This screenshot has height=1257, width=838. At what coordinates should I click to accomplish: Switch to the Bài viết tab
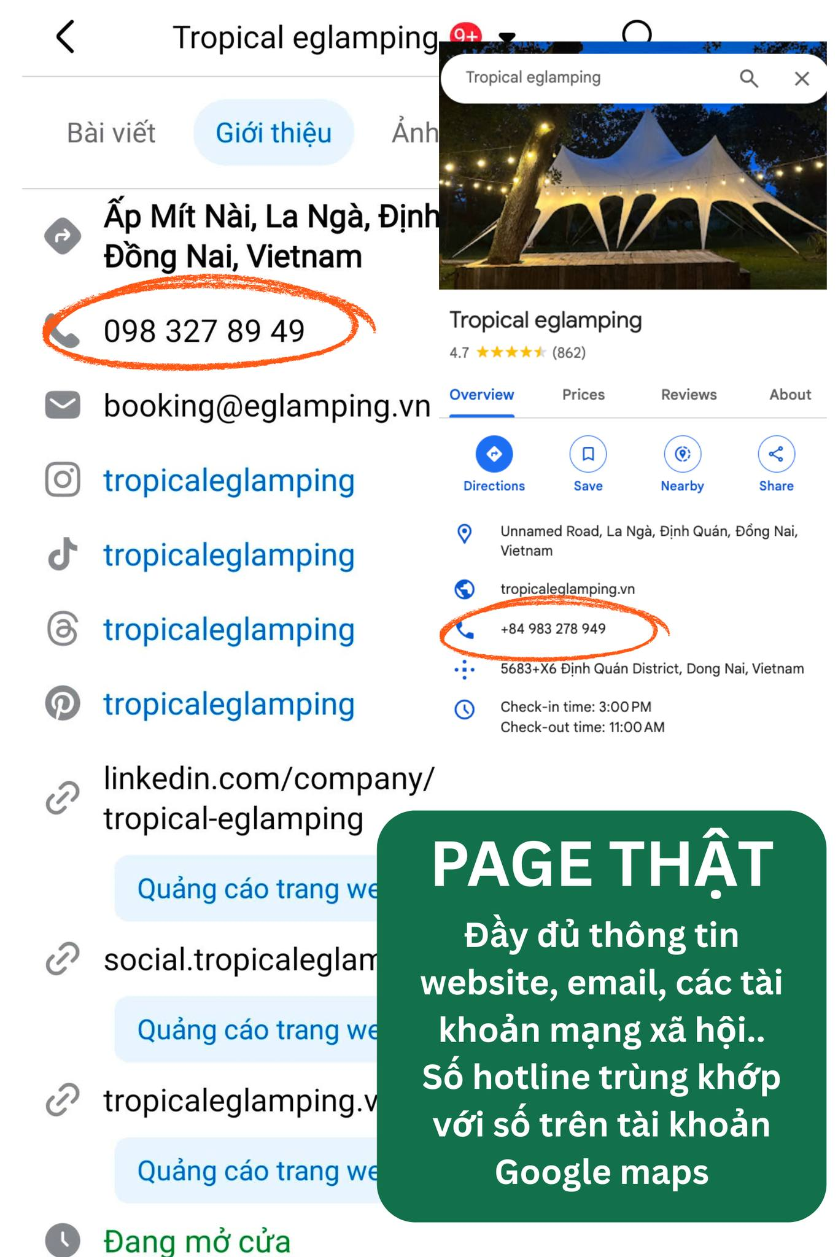pos(111,133)
